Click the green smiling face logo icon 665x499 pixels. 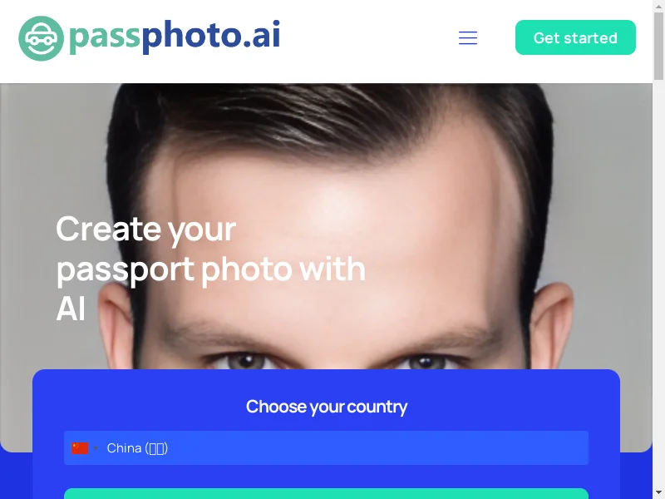(x=41, y=38)
